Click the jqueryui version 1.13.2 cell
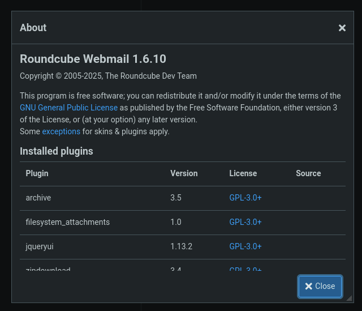The width and height of the screenshot is (362, 311). 181,246
